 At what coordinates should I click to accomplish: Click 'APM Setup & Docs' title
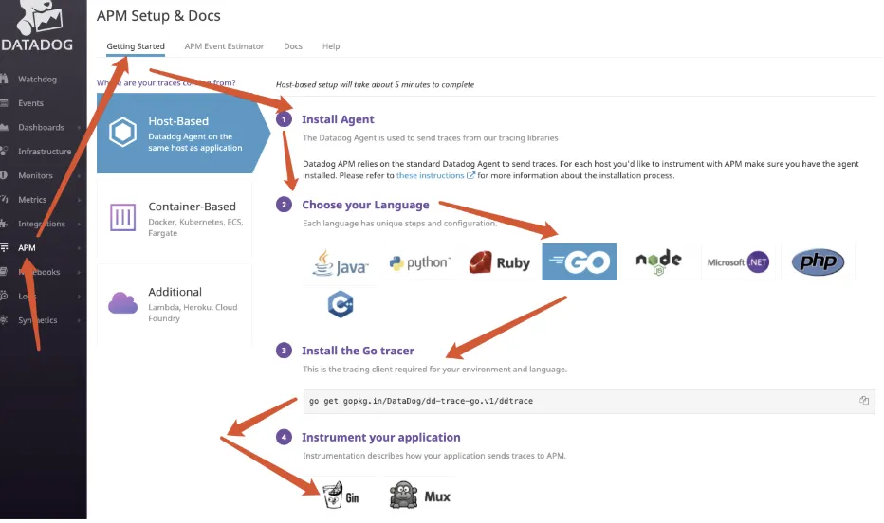[x=158, y=16]
